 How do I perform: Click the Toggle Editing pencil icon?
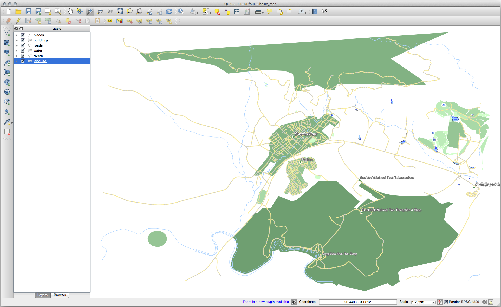pos(18,21)
